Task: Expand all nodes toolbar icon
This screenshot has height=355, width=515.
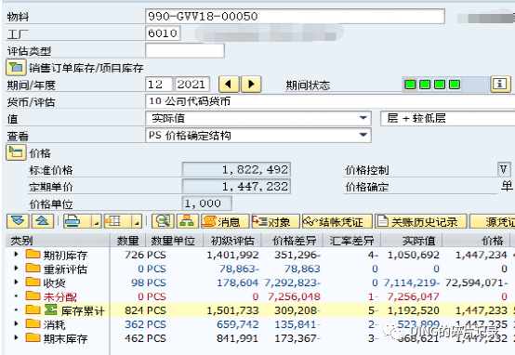Action: 18,221
